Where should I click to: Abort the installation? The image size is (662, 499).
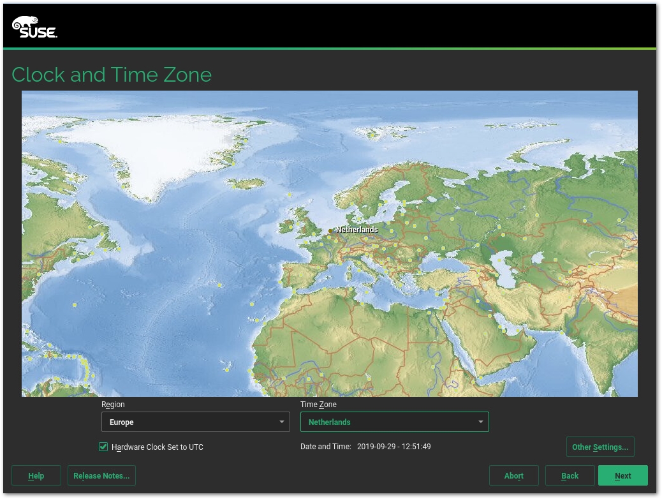click(514, 475)
